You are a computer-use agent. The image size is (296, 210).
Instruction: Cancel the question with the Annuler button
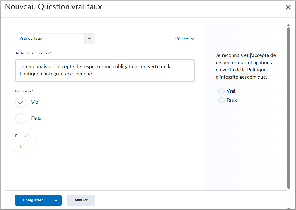point(81,200)
